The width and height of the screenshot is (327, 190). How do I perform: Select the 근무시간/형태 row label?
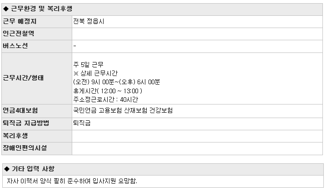click(x=37, y=78)
